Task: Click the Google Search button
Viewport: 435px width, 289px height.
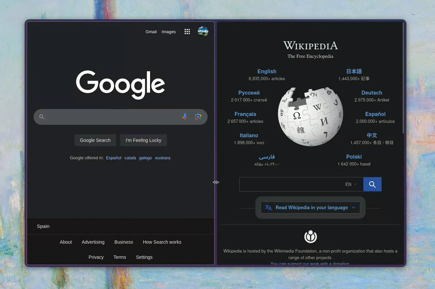Action: coord(95,140)
